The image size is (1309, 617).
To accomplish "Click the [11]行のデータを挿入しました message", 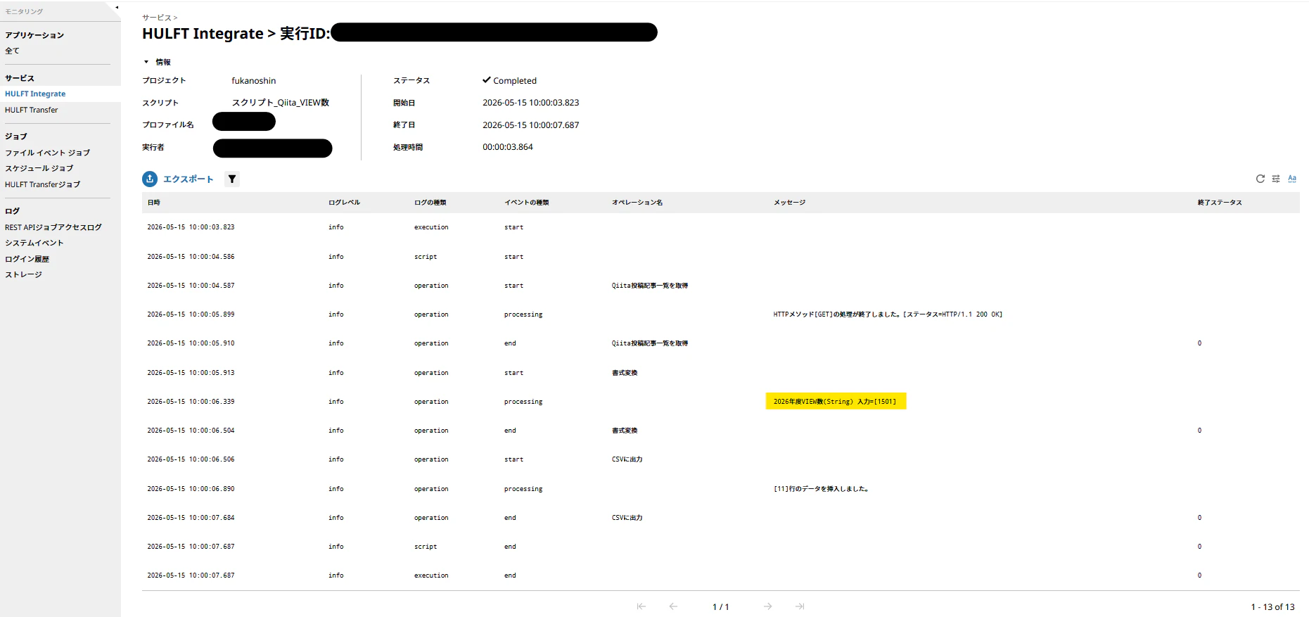I will tap(821, 489).
